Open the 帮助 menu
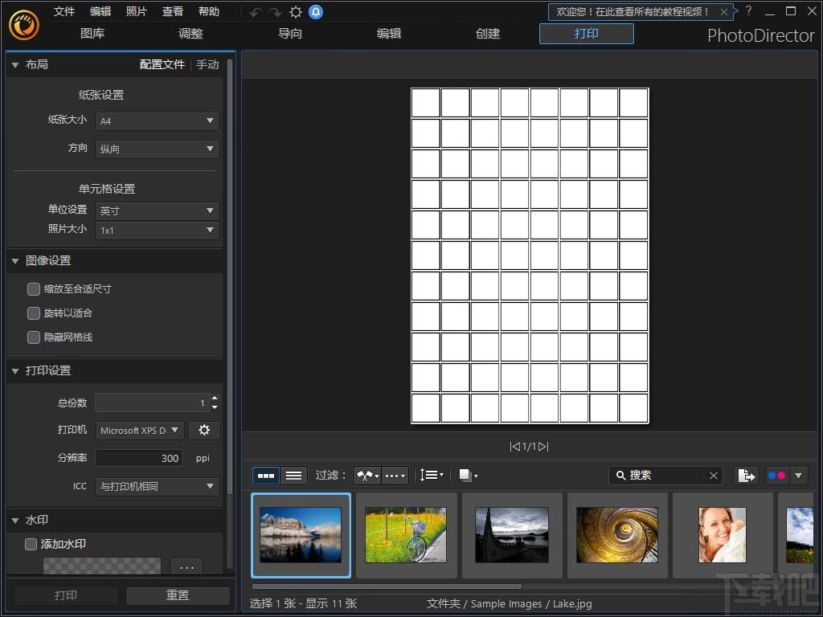The height and width of the screenshot is (617, 823). tap(209, 11)
